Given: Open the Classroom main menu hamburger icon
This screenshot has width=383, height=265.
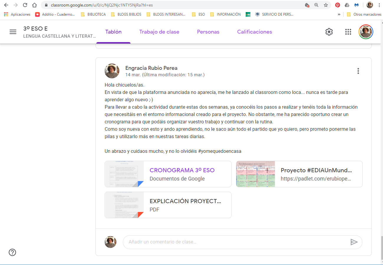Looking at the screenshot, I should 13,32.
